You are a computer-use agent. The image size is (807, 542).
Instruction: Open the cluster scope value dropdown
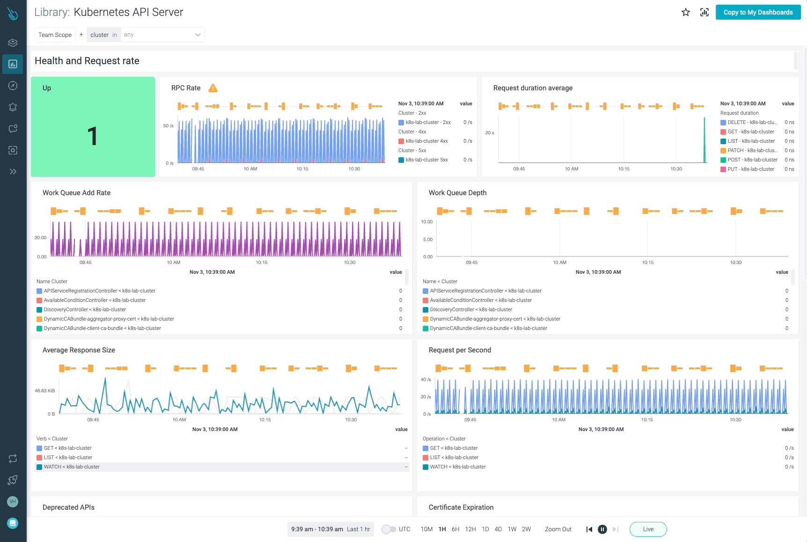pos(162,35)
